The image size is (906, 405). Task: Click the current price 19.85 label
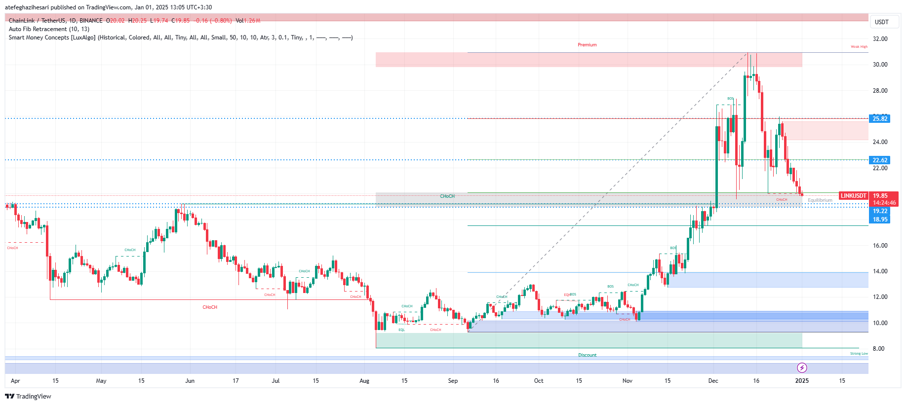(x=880, y=196)
